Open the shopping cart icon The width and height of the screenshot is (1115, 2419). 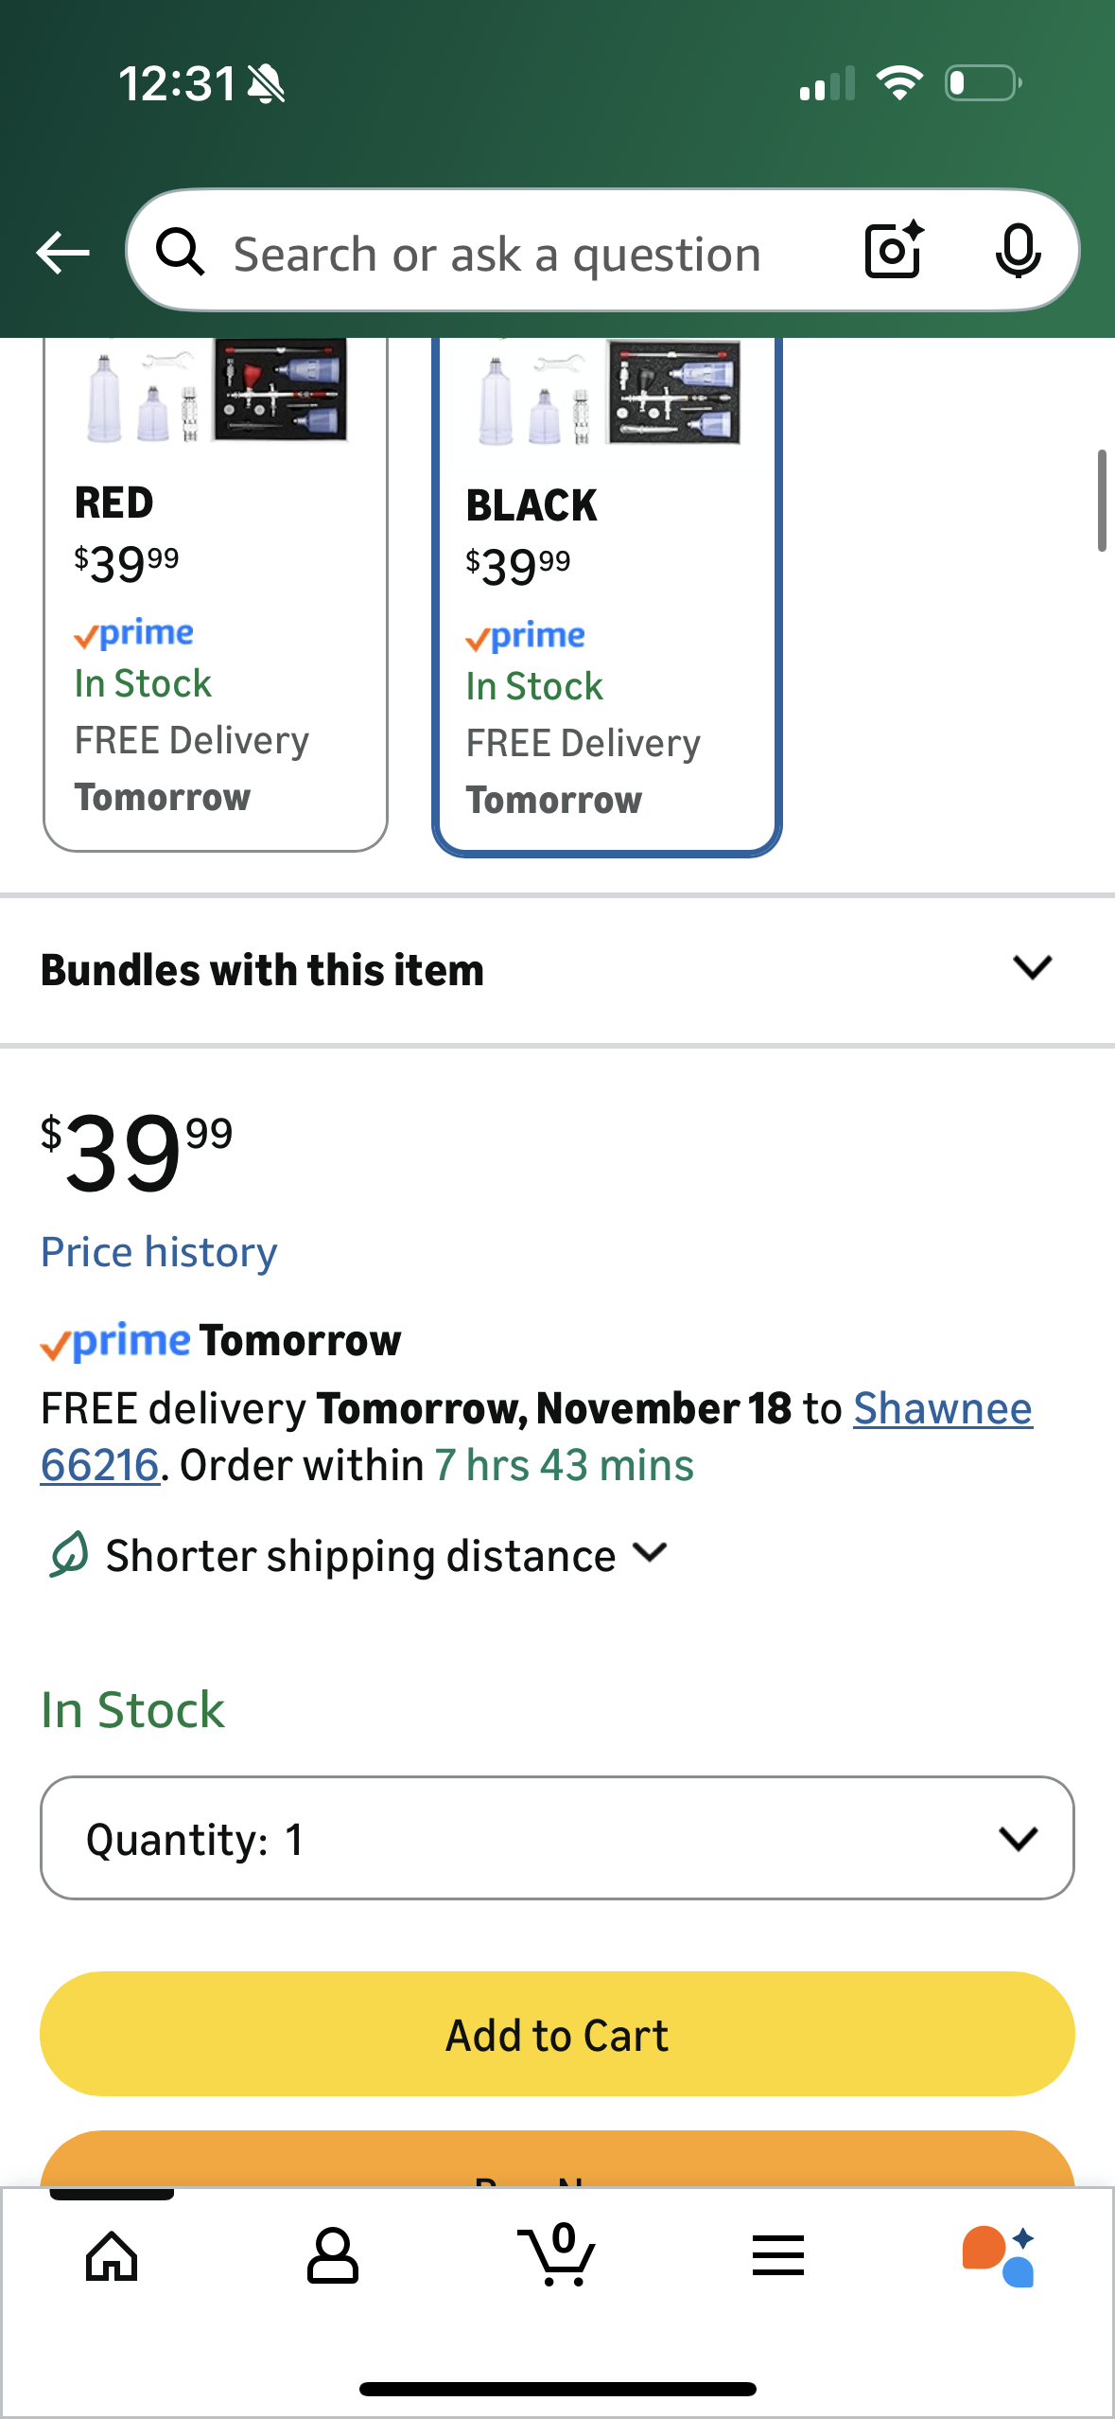pos(556,2254)
